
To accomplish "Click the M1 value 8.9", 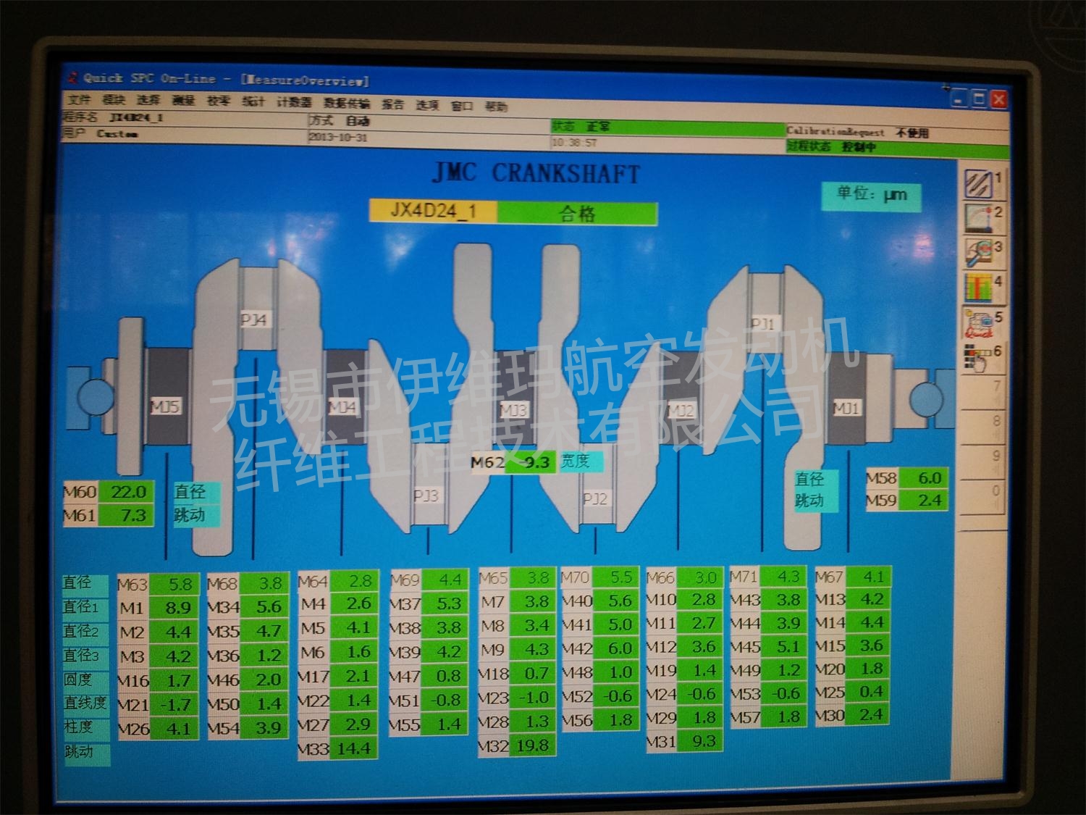I will coord(173,608).
